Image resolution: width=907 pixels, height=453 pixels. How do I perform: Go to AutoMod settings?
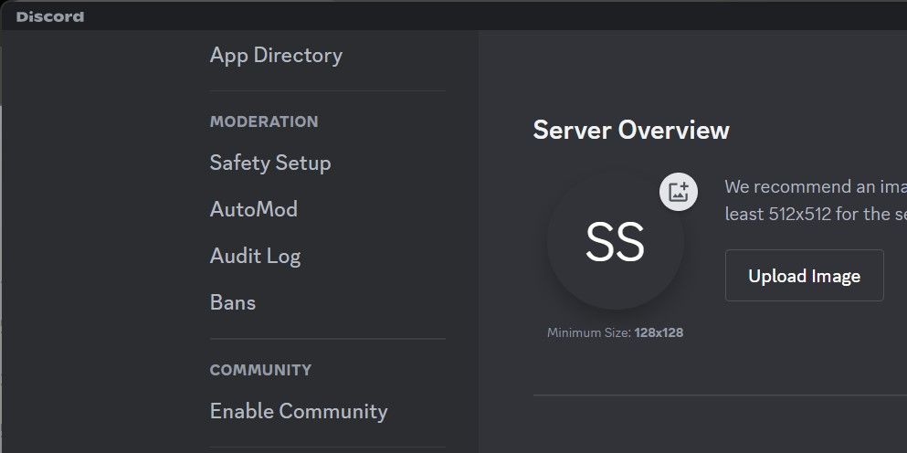(x=254, y=210)
